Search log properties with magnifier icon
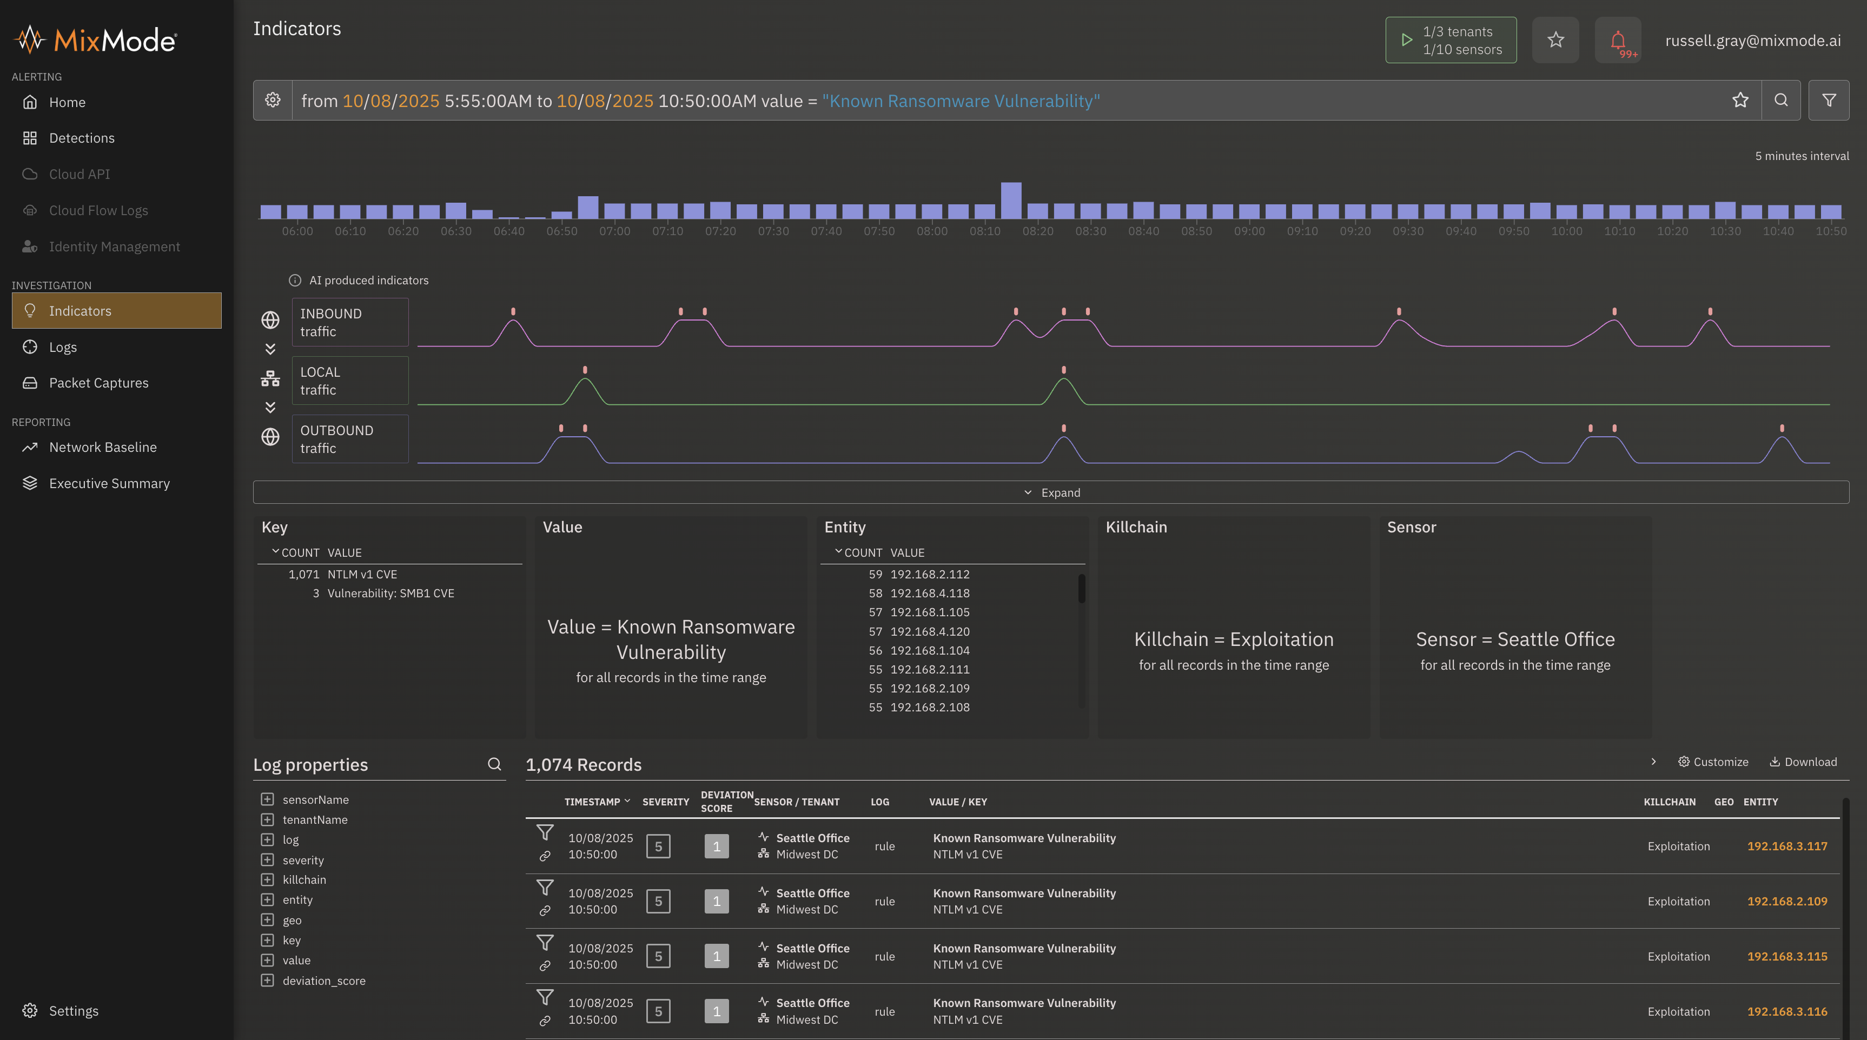The width and height of the screenshot is (1867, 1040). pyautogui.click(x=494, y=764)
